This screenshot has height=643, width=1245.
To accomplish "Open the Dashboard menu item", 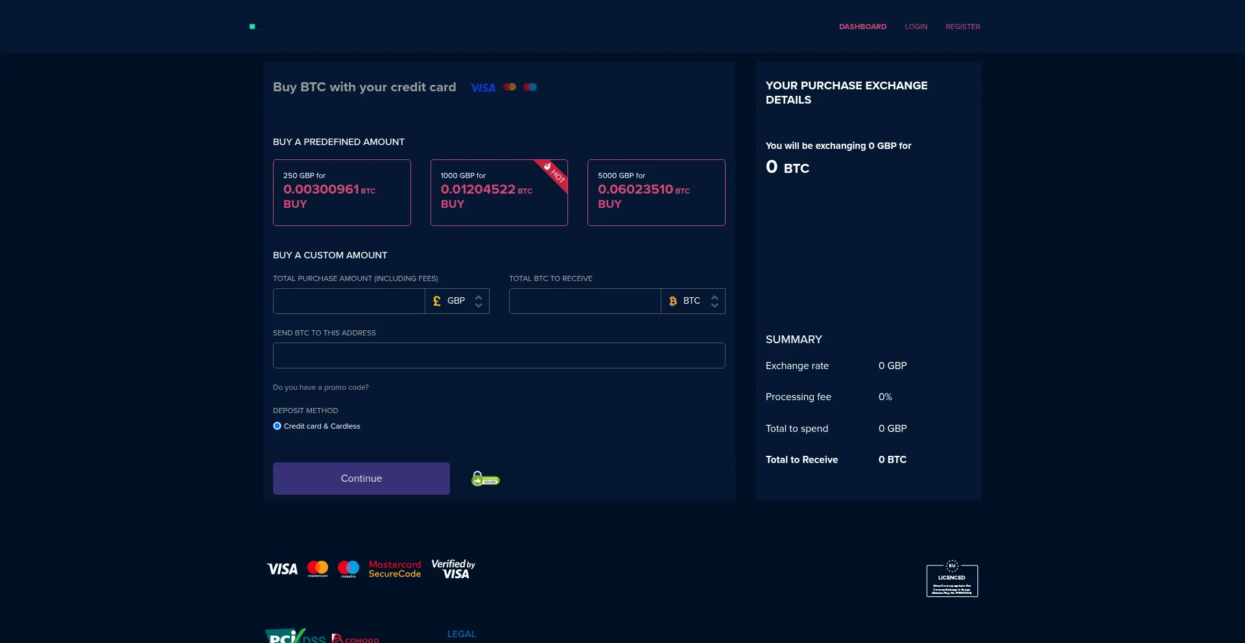I will click(862, 27).
